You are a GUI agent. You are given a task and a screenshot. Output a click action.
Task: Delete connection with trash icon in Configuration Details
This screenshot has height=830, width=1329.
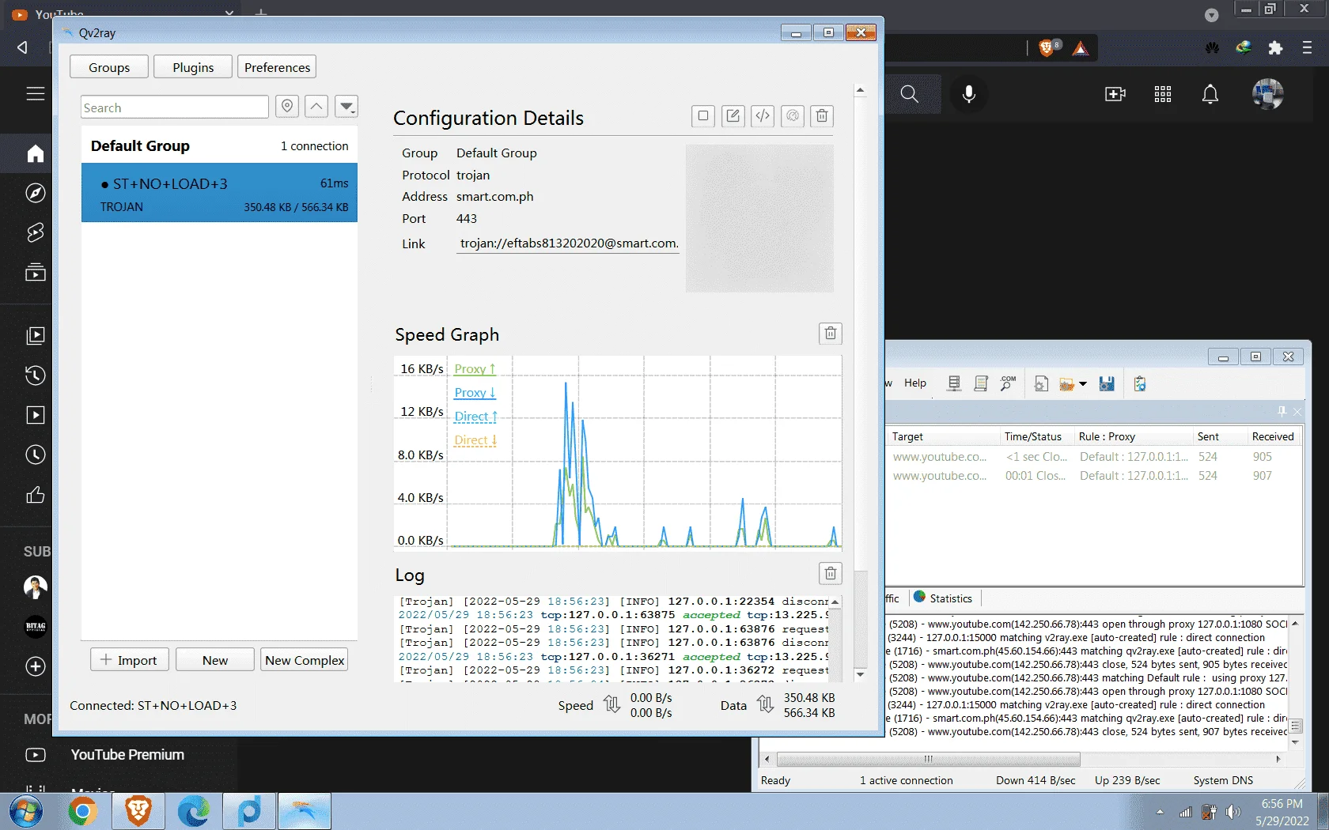pyautogui.click(x=822, y=116)
